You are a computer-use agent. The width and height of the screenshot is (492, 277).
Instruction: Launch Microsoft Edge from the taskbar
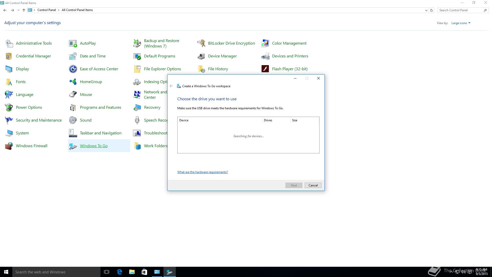[x=119, y=272]
